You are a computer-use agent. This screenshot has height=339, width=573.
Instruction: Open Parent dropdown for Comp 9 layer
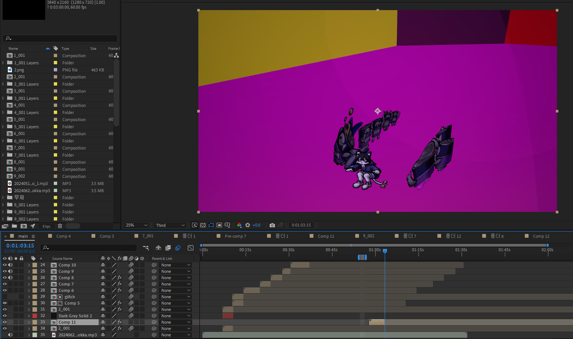pos(176,271)
